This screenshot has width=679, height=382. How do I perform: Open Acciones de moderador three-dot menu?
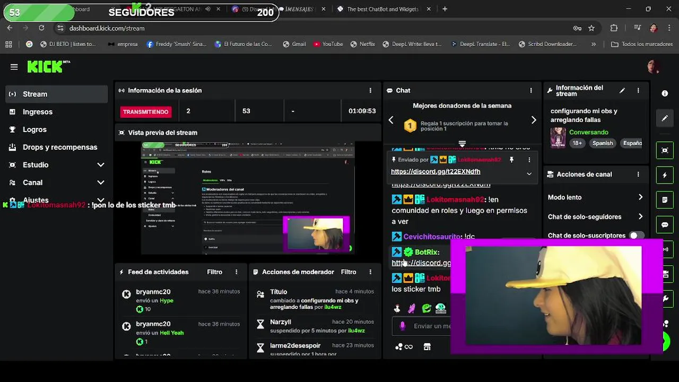pos(370,272)
